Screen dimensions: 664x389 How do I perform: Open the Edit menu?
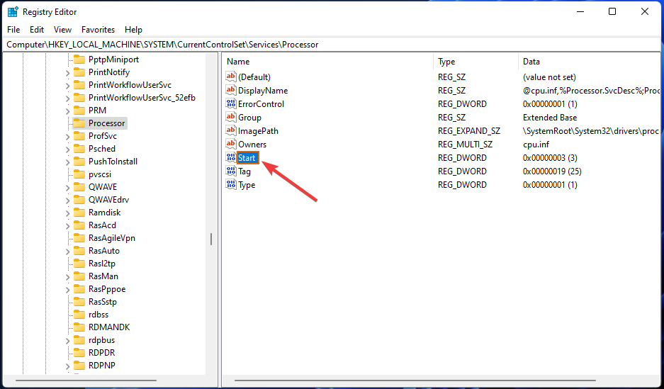(37, 30)
